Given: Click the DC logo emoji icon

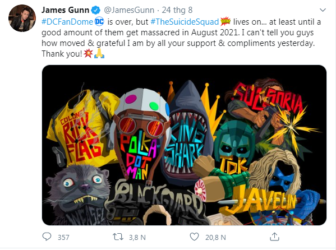Looking at the screenshot, I should (x=99, y=21).
